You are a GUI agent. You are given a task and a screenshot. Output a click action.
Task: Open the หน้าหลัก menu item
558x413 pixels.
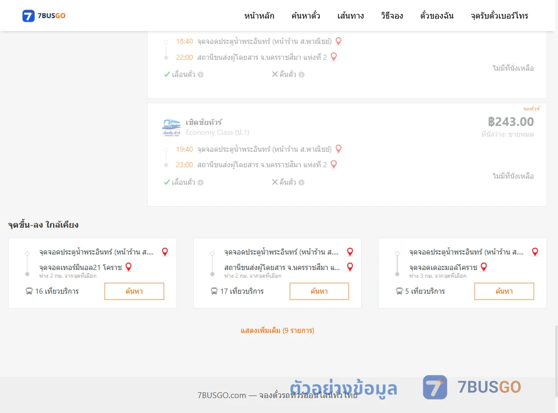coord(259,15)
